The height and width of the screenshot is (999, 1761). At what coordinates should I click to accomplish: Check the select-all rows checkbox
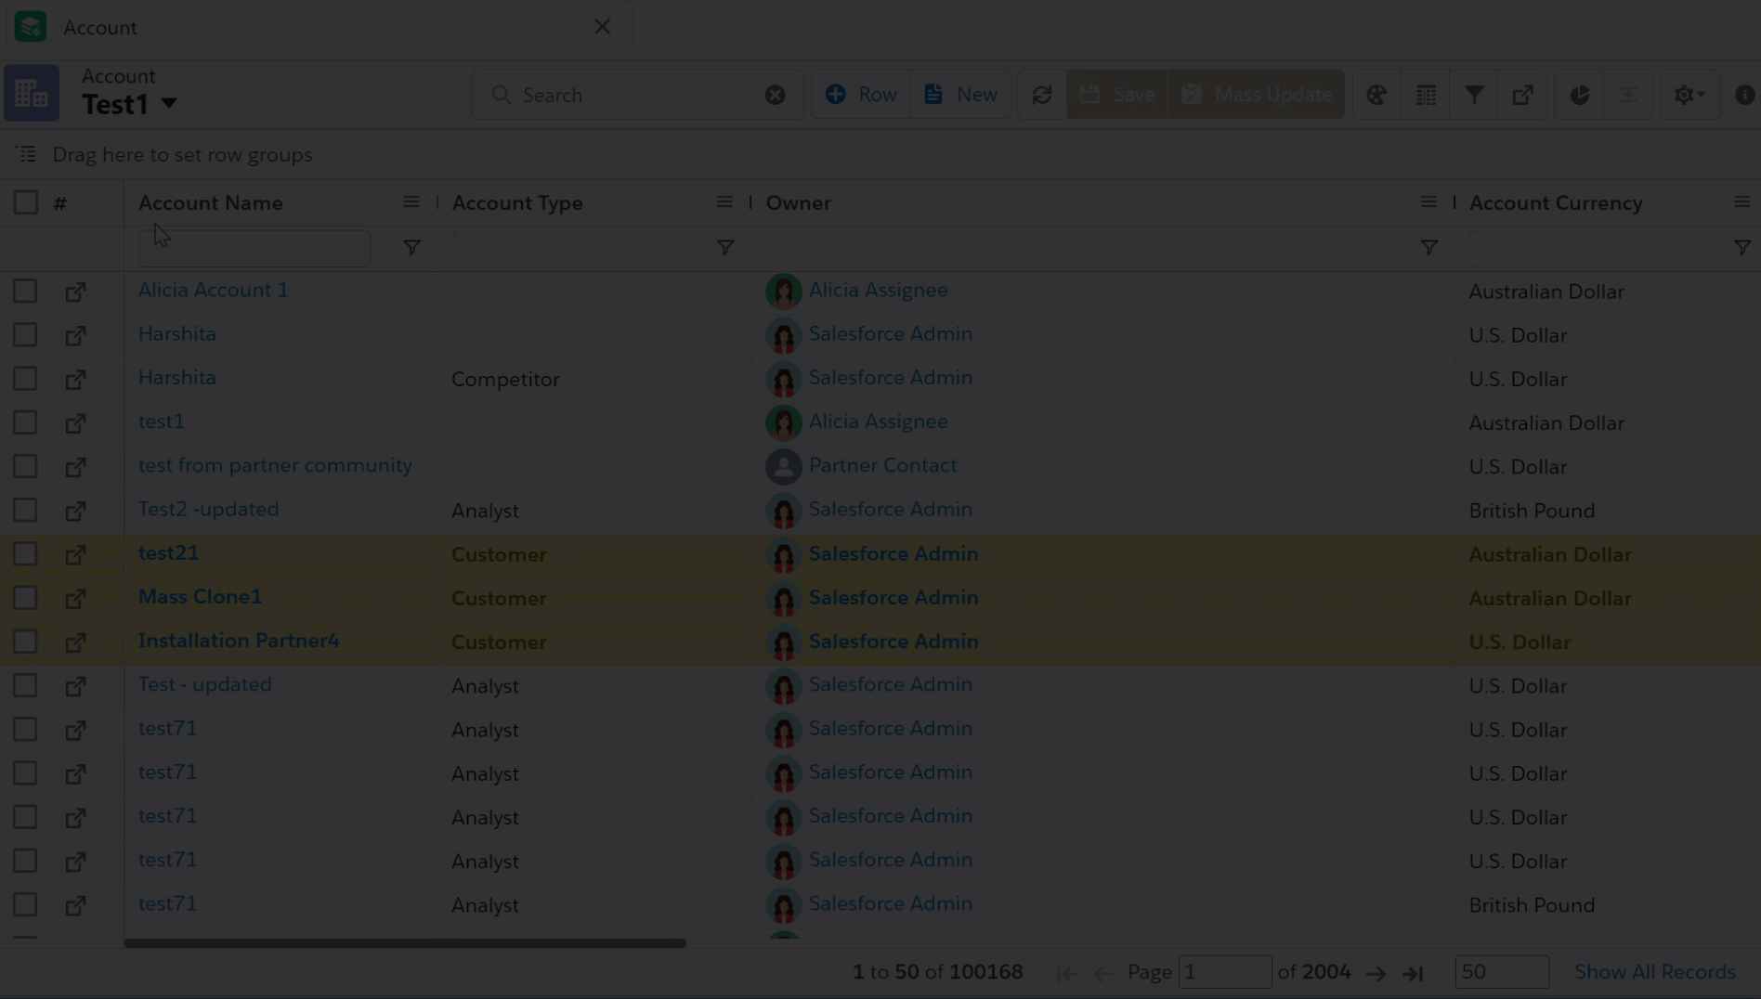coord(26,202)
